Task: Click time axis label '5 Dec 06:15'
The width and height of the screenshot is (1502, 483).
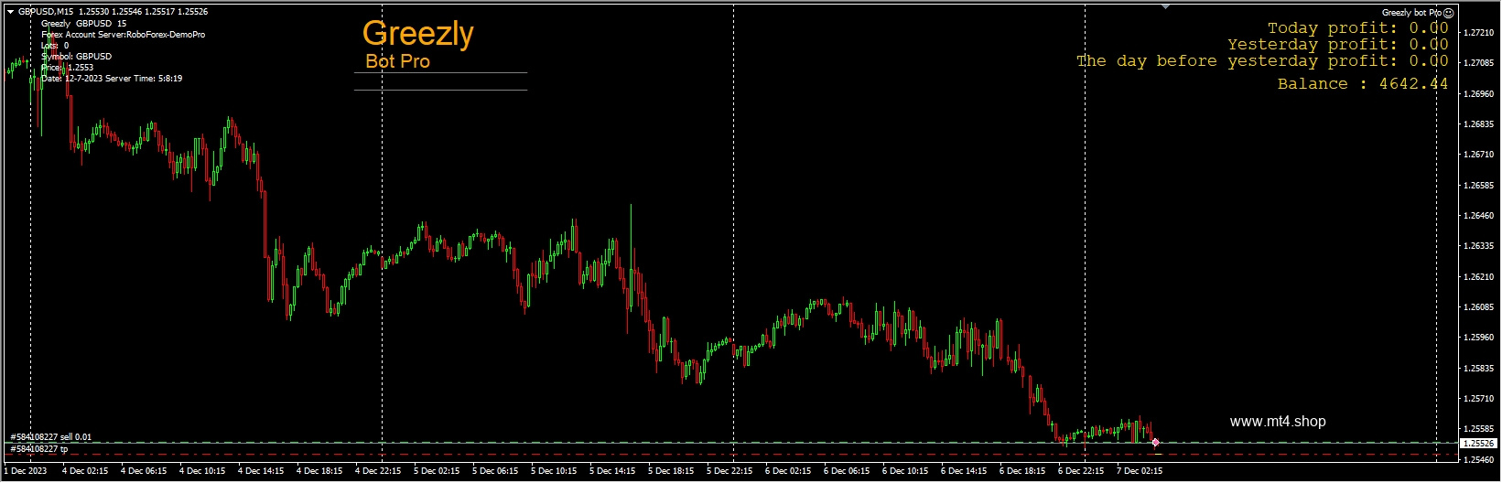Action: point(495,471)
